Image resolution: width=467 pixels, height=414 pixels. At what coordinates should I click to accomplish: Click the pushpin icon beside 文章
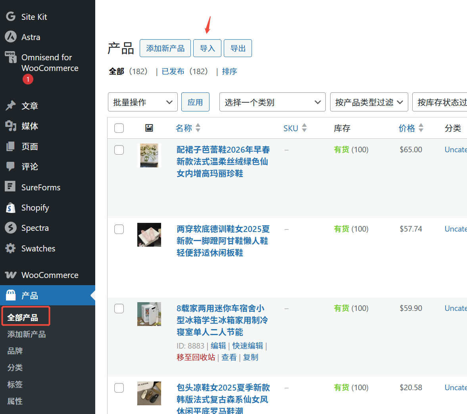[11, 105]
